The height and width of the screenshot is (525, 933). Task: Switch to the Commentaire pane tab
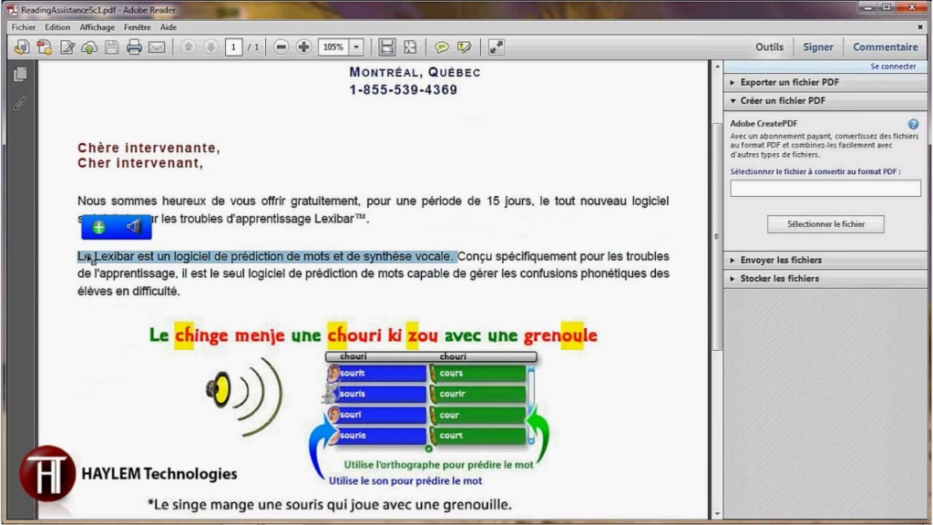(x=885, y=47)
